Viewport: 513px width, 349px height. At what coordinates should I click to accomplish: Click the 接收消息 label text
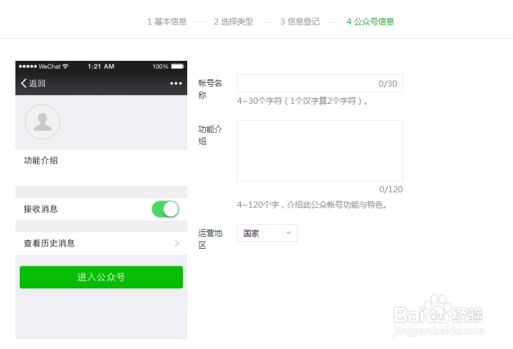(41, 209)
